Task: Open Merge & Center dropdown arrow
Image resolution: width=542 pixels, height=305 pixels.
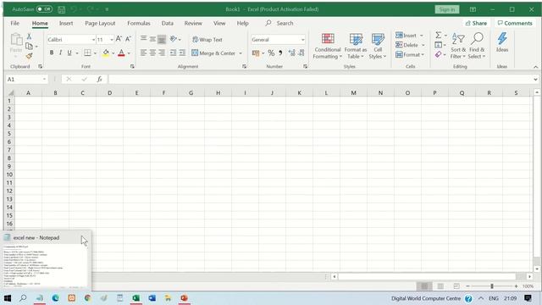Action: [241, 53]
